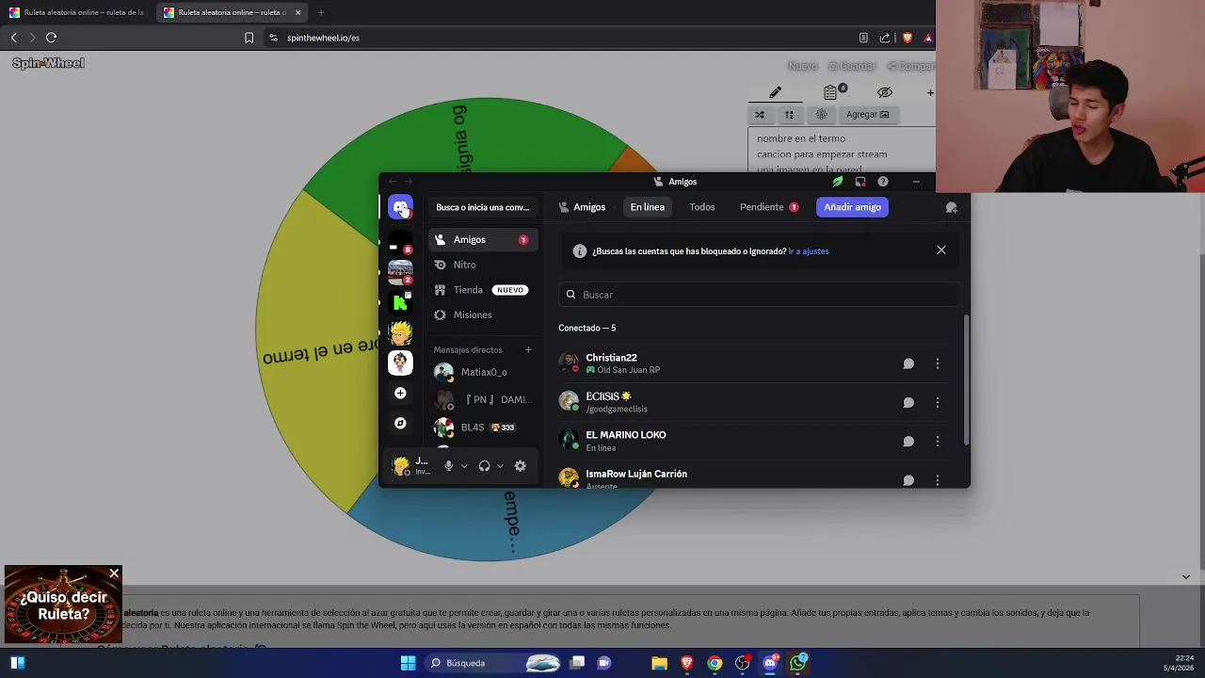Message Christian22 via chat bubble icon
Screen dimensions: 1205x678
click(908, 363)
